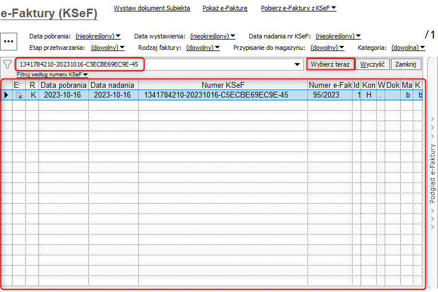Viewport: 438px width, 292px height.
Task: Click the Kon column header
Action: 369,85
